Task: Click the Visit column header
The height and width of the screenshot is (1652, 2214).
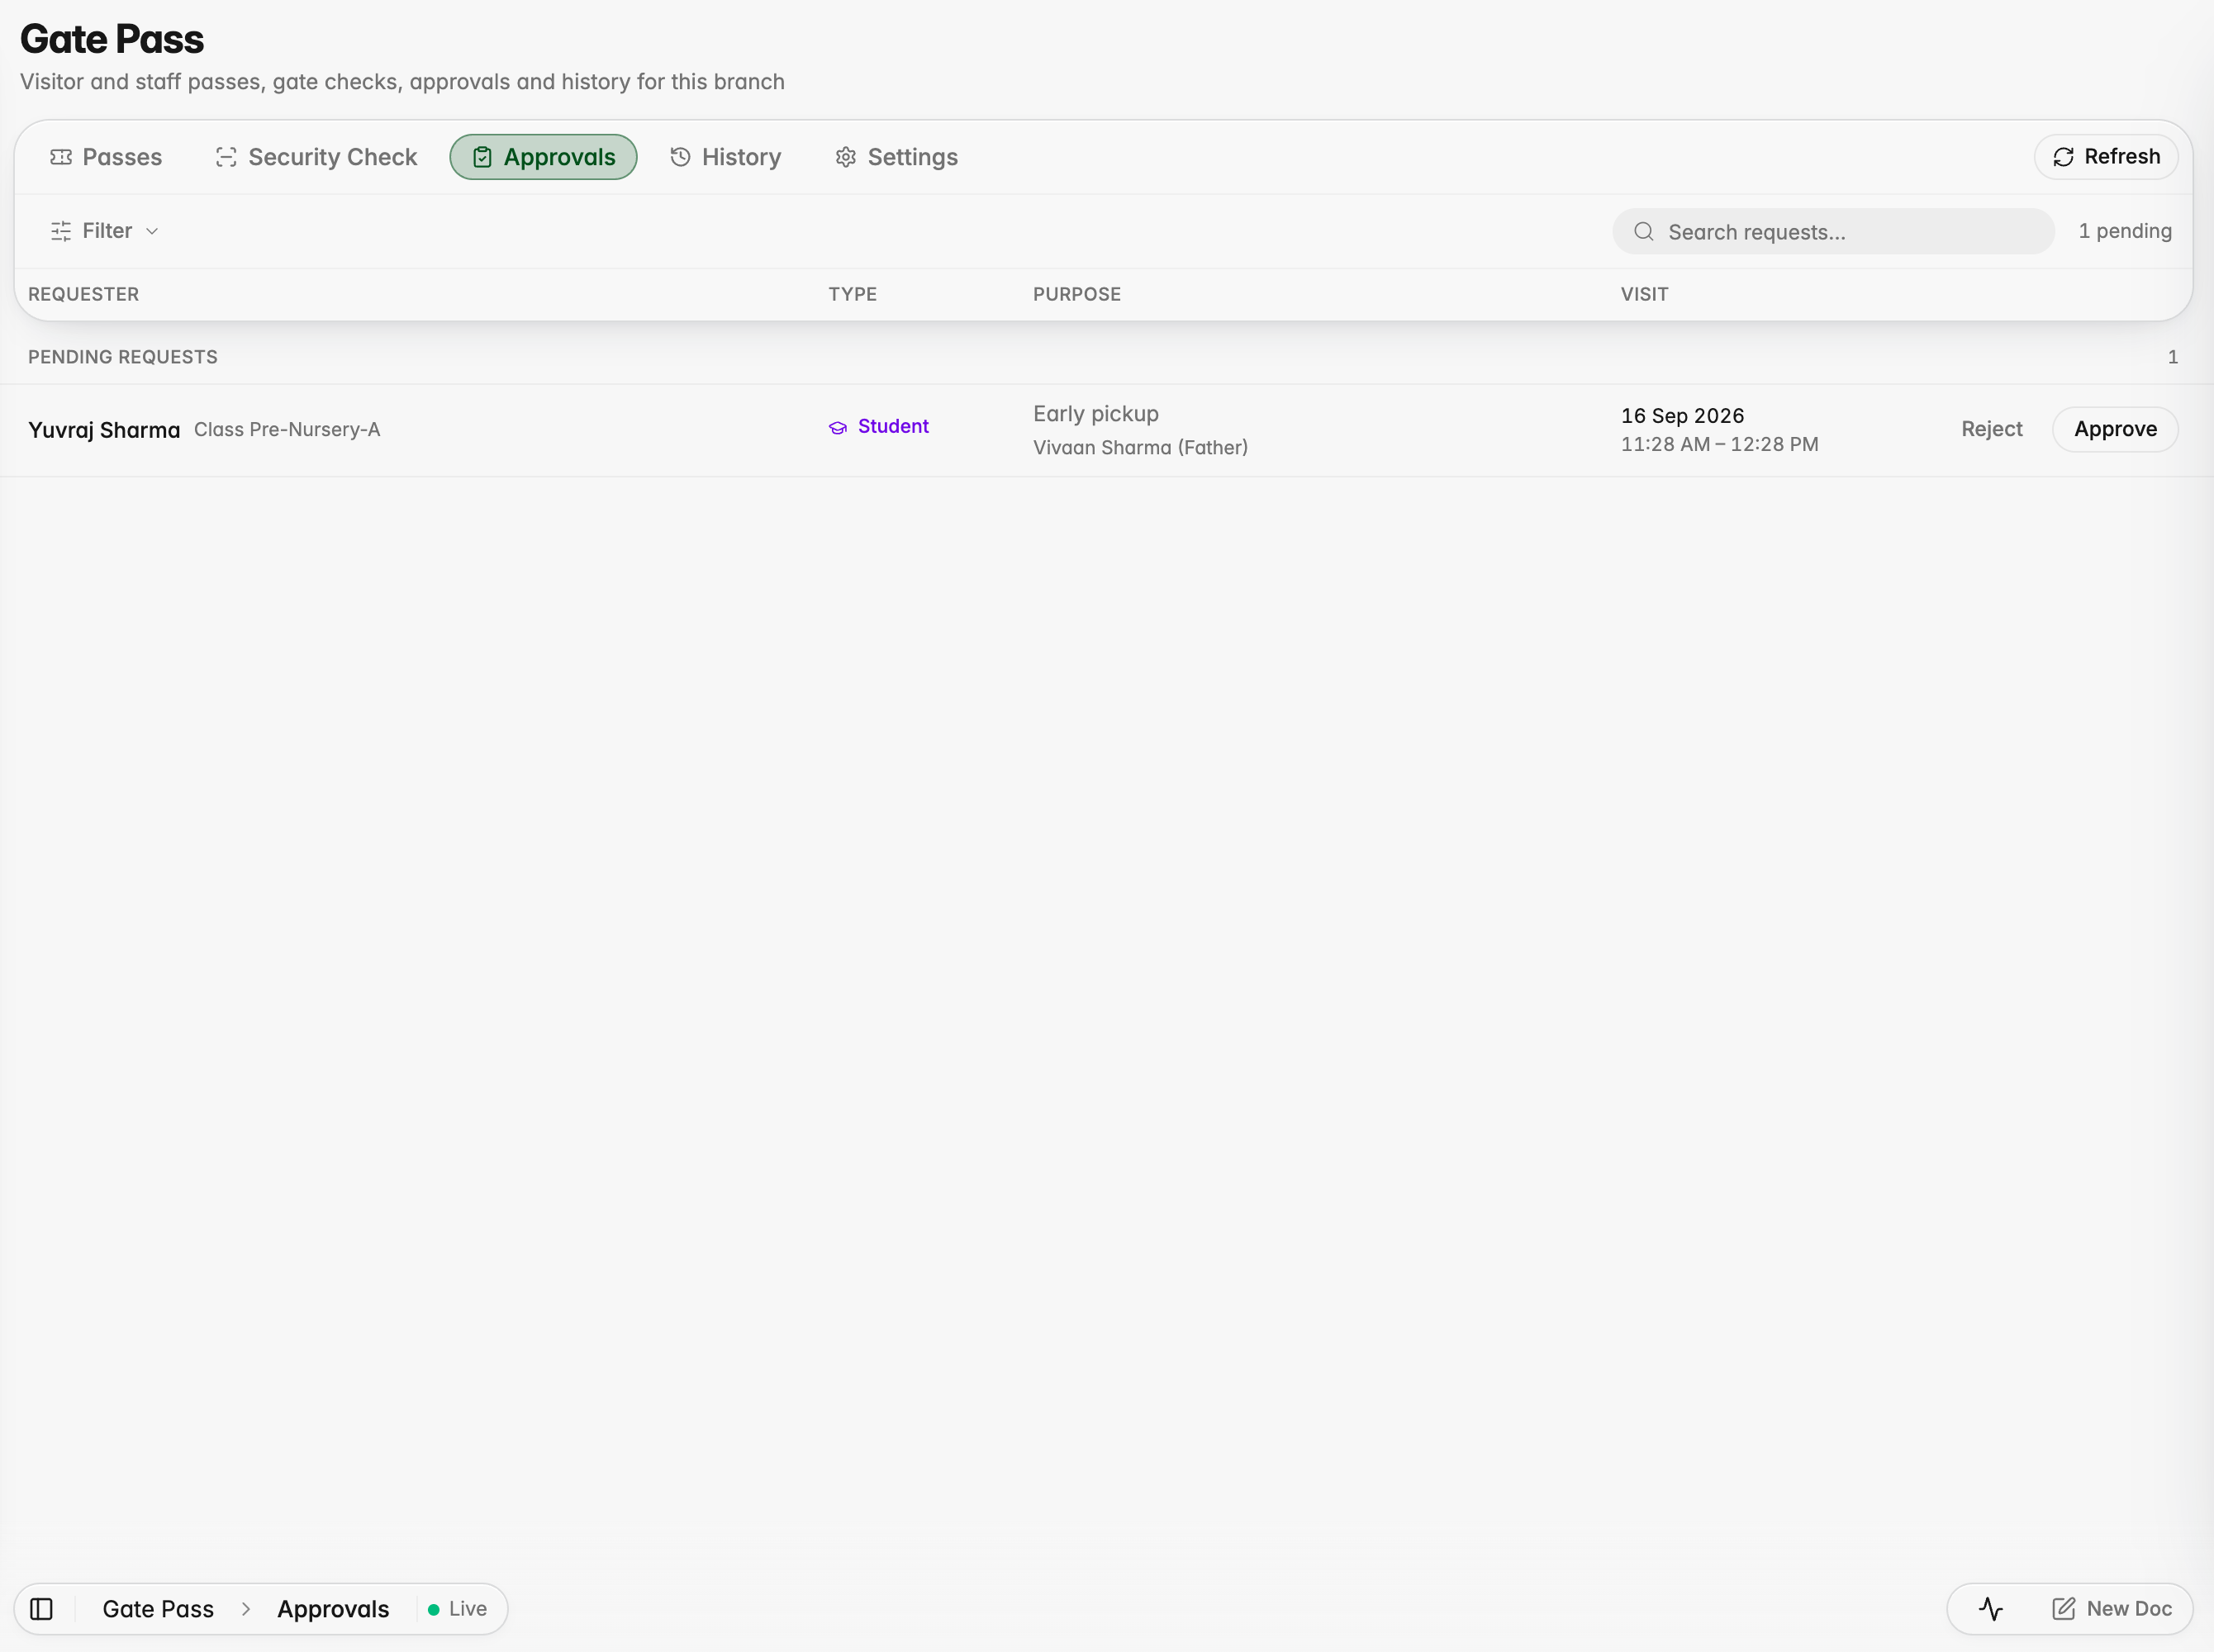Action: click(x=1644, y=294)
